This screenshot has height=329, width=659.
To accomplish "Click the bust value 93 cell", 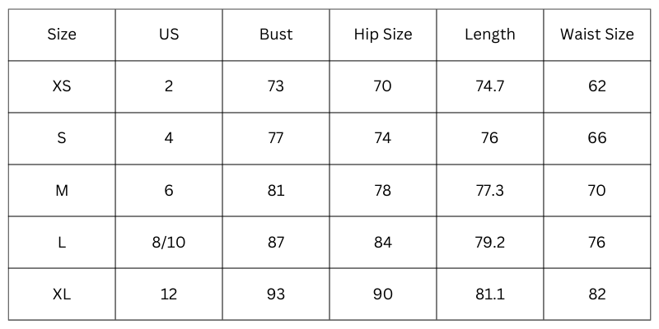I will (x=276, y=294).
